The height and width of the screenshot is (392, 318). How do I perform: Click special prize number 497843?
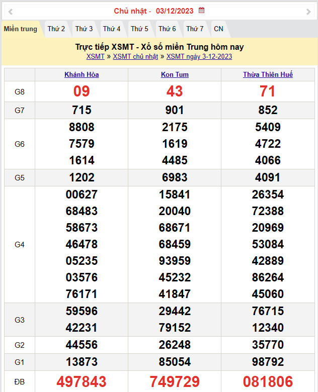82,382
